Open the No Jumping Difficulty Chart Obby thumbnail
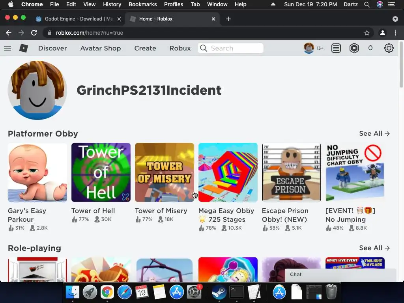The height and width of the screenshot is (303, 404). click(355, 172)
